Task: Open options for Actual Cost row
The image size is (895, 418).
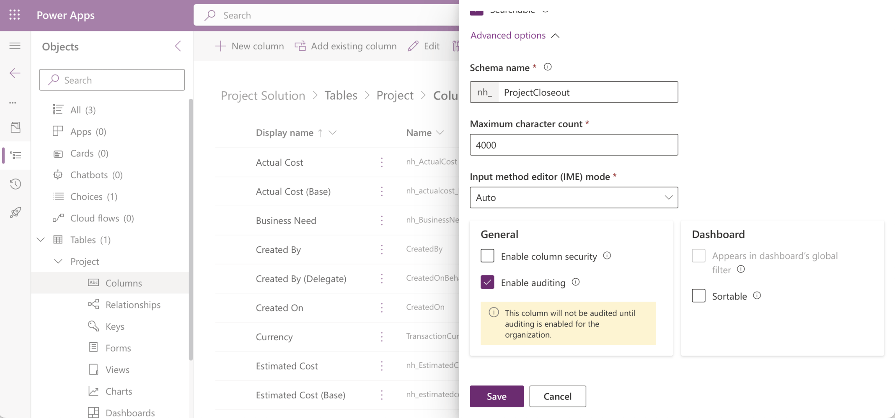Action: point(382,162)
